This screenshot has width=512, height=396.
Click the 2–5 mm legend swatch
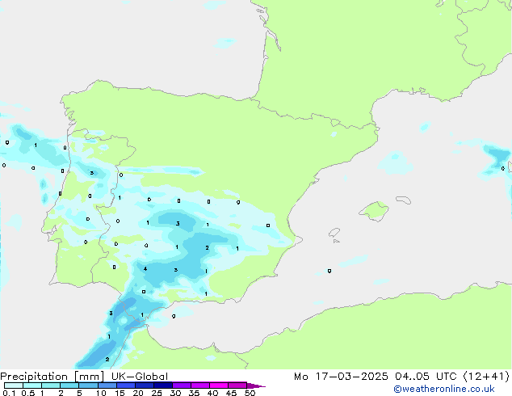click(x=69, y=385)
